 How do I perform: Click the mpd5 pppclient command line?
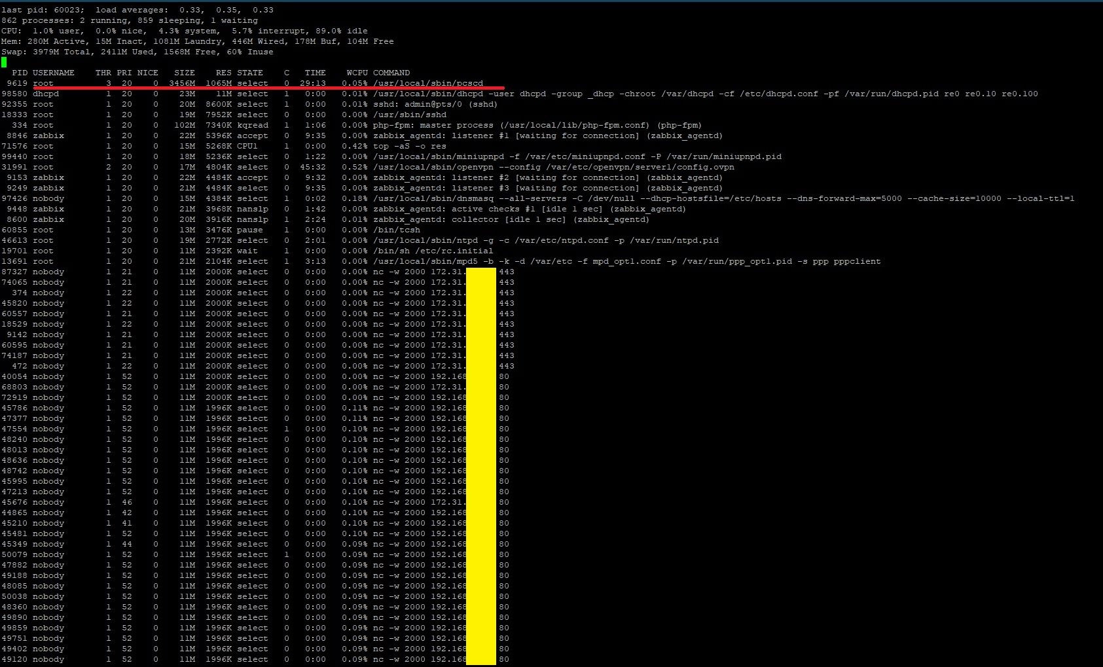click(x=626, y=261)
